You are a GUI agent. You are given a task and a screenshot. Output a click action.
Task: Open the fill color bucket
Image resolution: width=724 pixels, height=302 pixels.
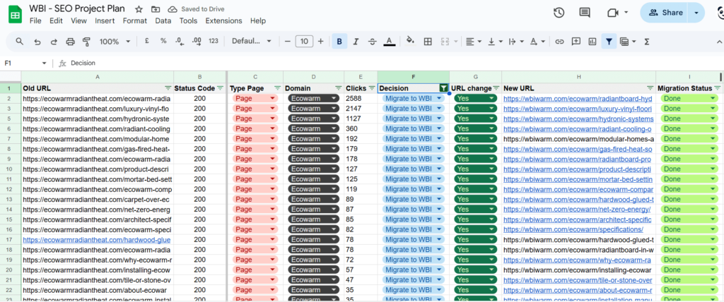[x=410, y=41]
